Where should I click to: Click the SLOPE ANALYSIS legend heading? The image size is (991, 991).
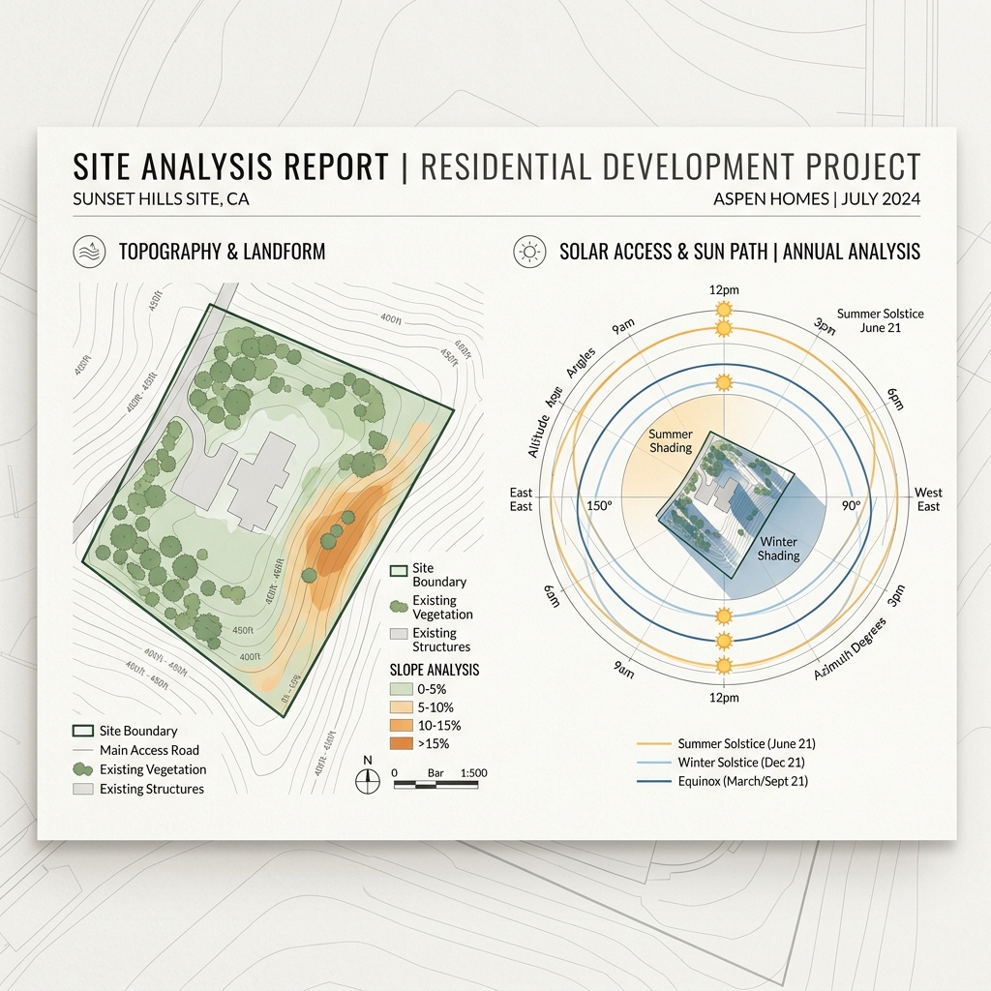(x=435, y=670)
